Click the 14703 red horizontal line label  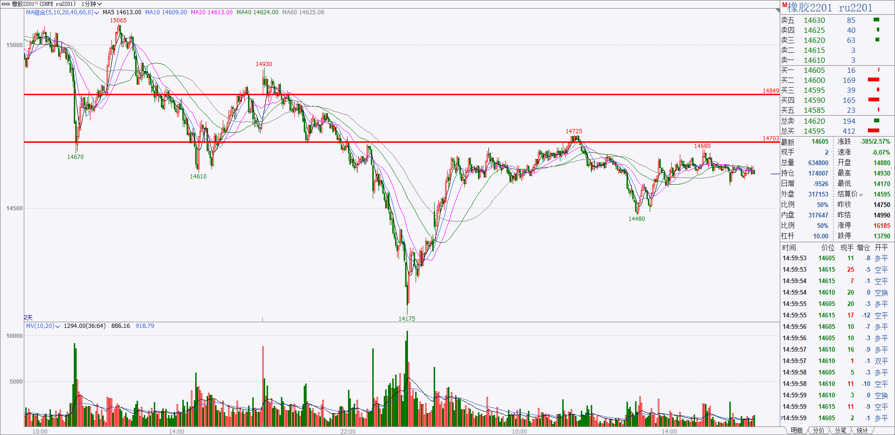(771, 138)
